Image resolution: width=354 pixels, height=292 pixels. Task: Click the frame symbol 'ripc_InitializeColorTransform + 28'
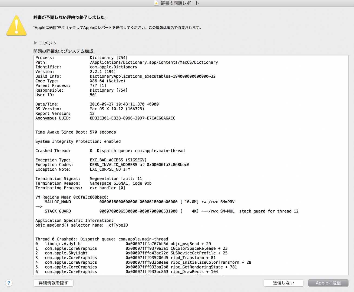coord(211,262)
